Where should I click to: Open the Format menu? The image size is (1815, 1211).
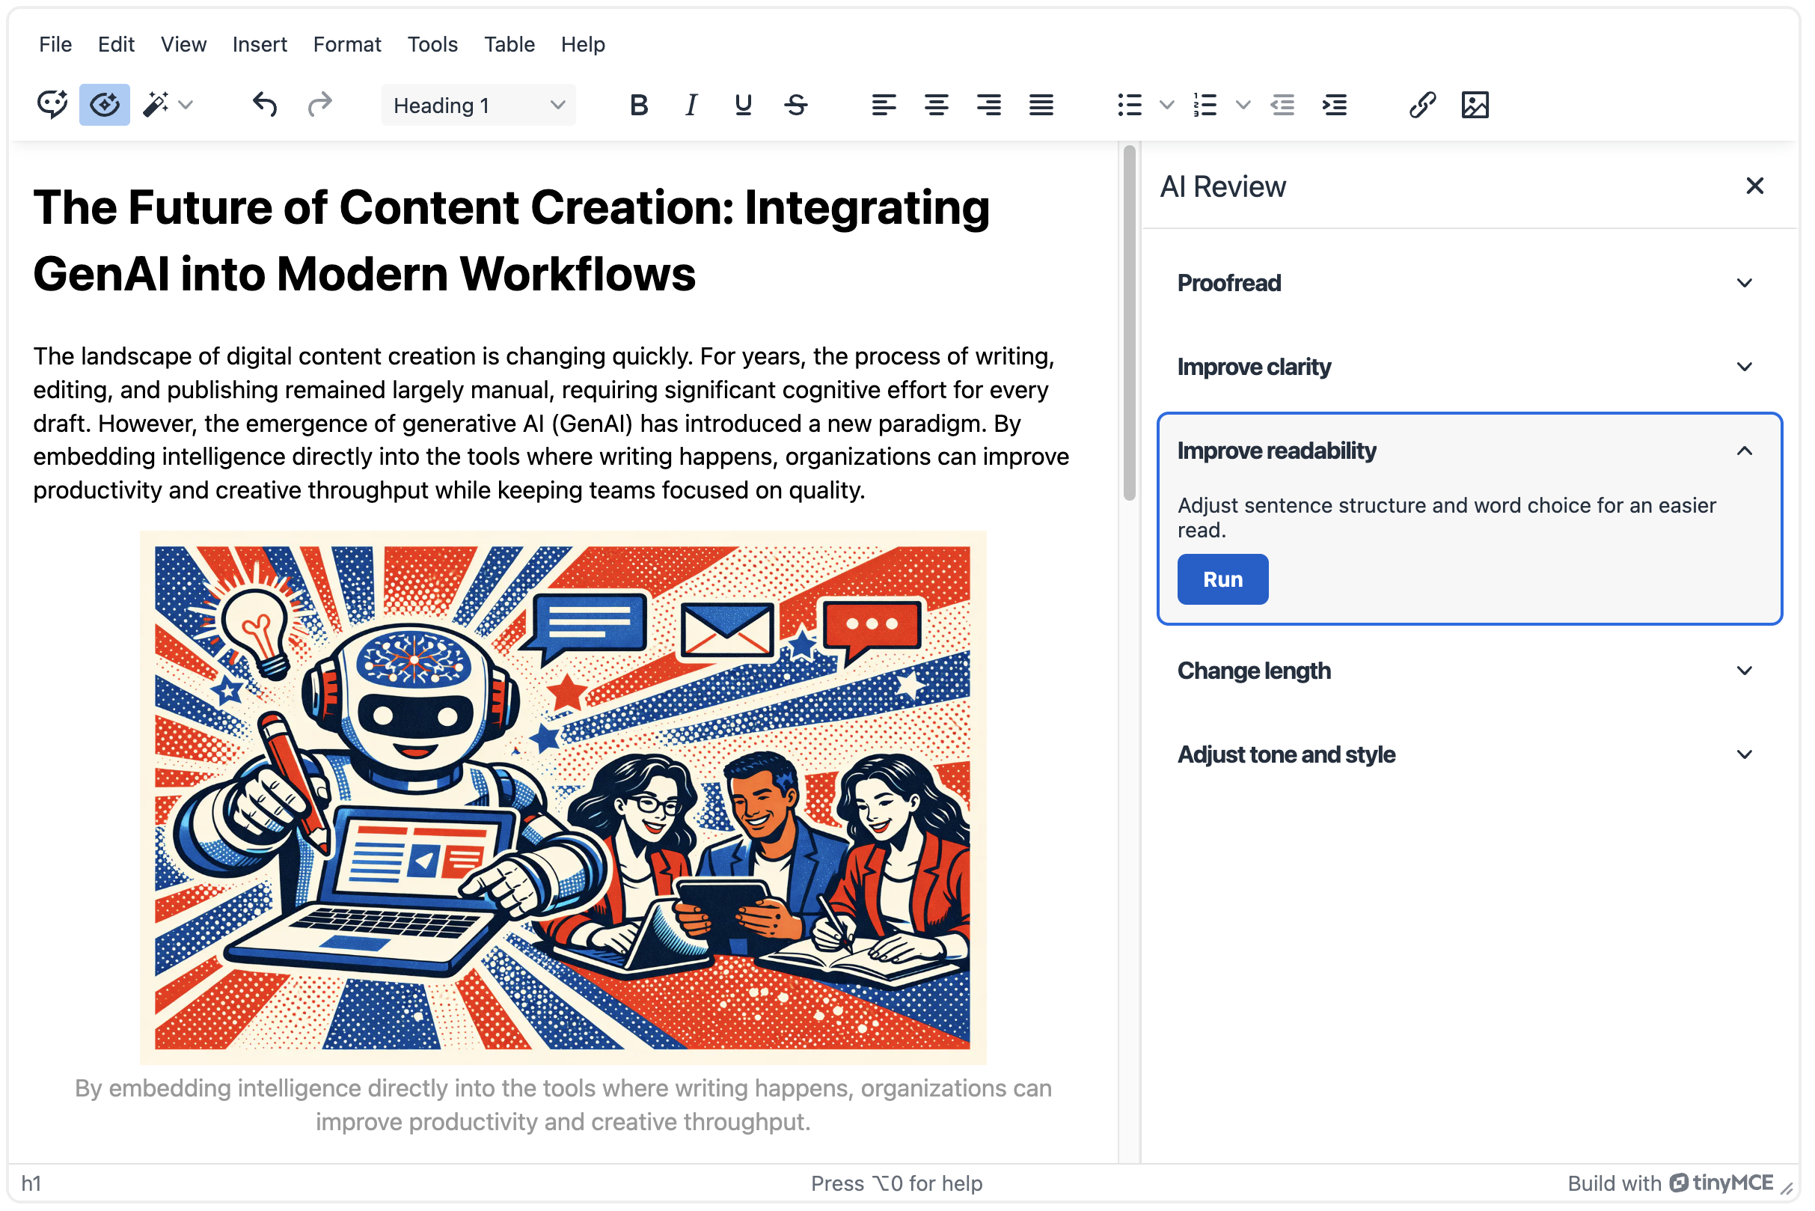point(346,44)
